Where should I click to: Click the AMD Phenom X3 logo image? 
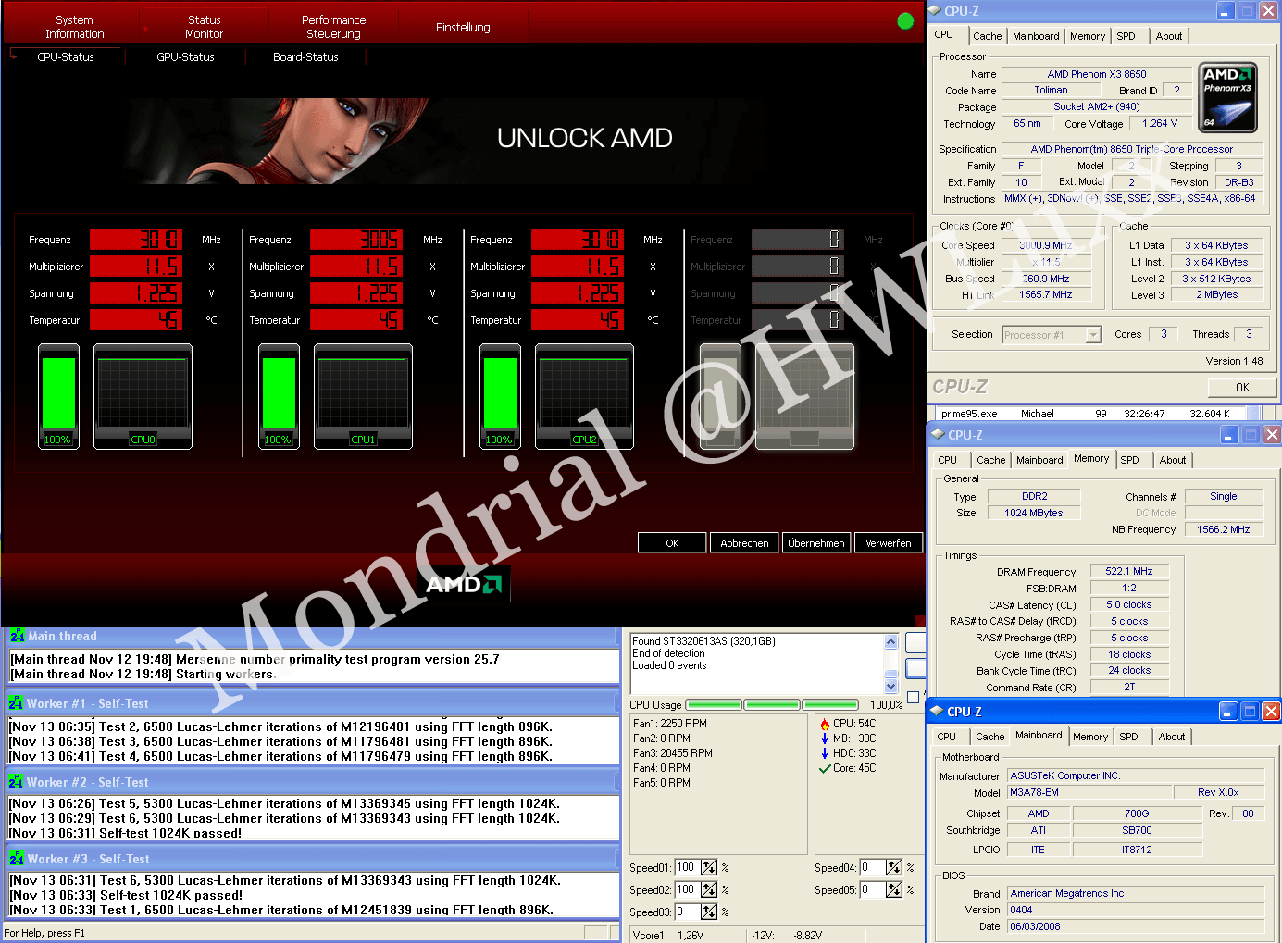1227,98
